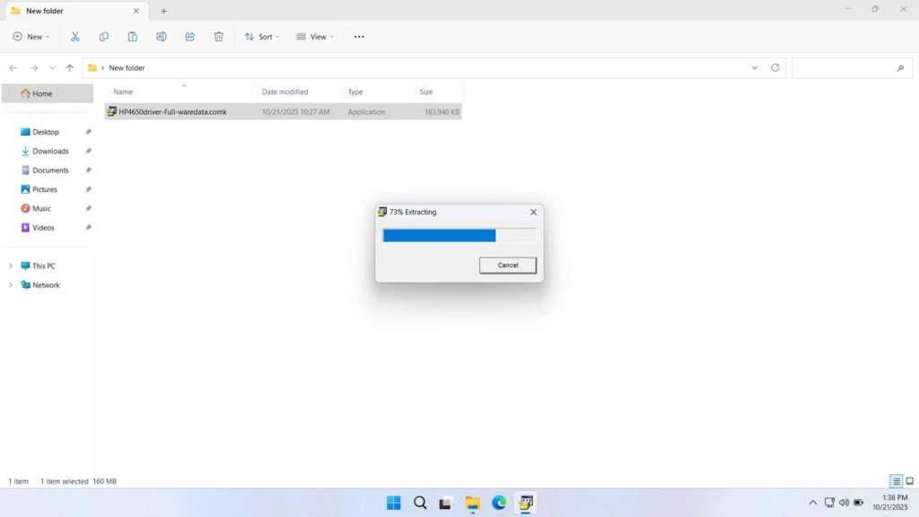Toggle large thumbnails view in the status bar
Image resolution: width=919 pixels, height=517 pixels.
tap(908, 481)
